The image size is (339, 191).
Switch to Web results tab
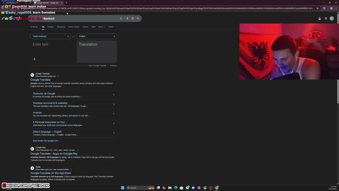[93, 27]
